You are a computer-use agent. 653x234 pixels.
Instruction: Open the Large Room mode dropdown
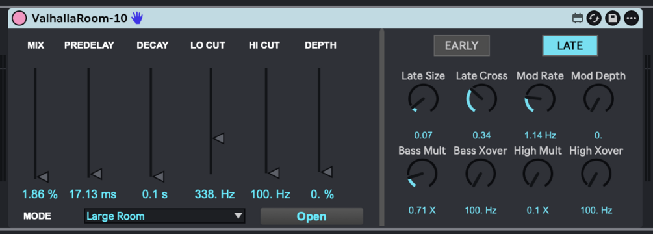pyautogui.click(x=164, y=216)
